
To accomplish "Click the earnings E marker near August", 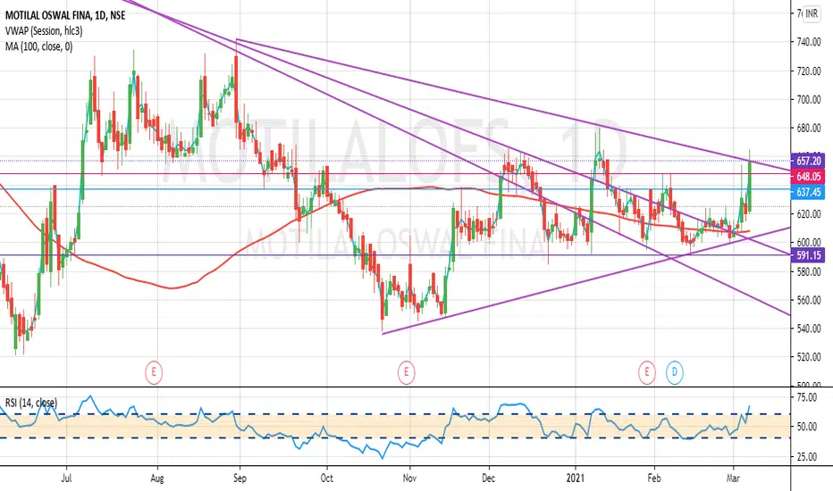I will pyautogui.click(x=154, y=372).
